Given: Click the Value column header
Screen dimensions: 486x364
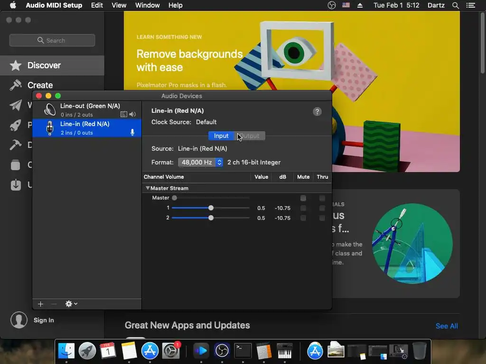Looking at the screenshot, I should tap(262, 177).
